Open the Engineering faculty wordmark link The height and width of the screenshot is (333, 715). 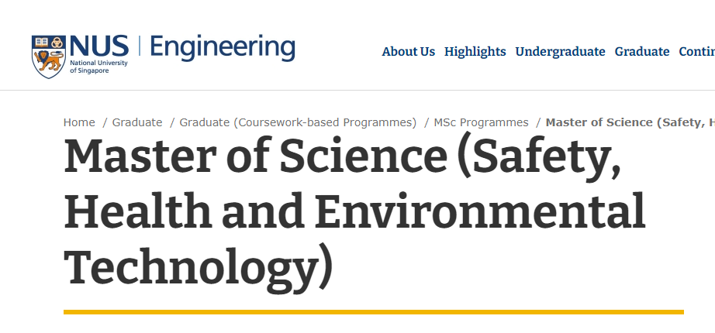pyautogui.click(x=222, y=48)
